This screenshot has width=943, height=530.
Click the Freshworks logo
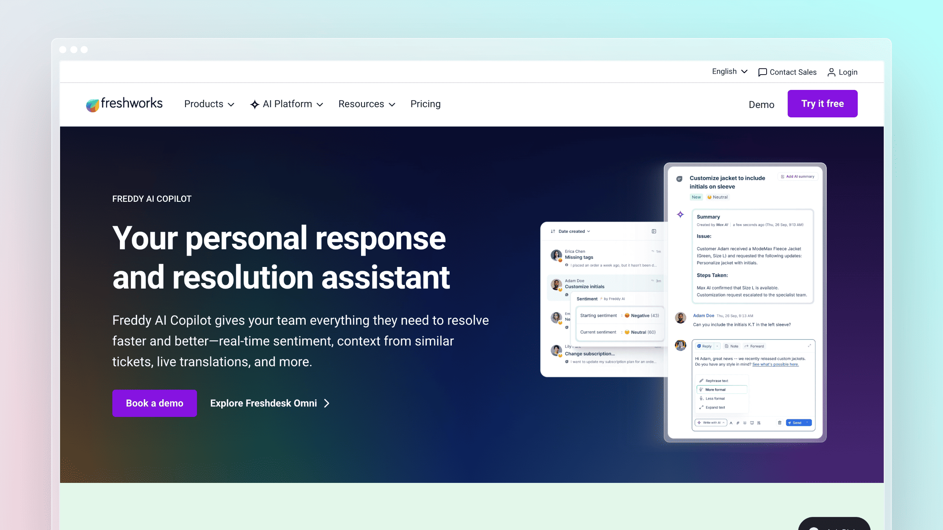coord(124,104)
